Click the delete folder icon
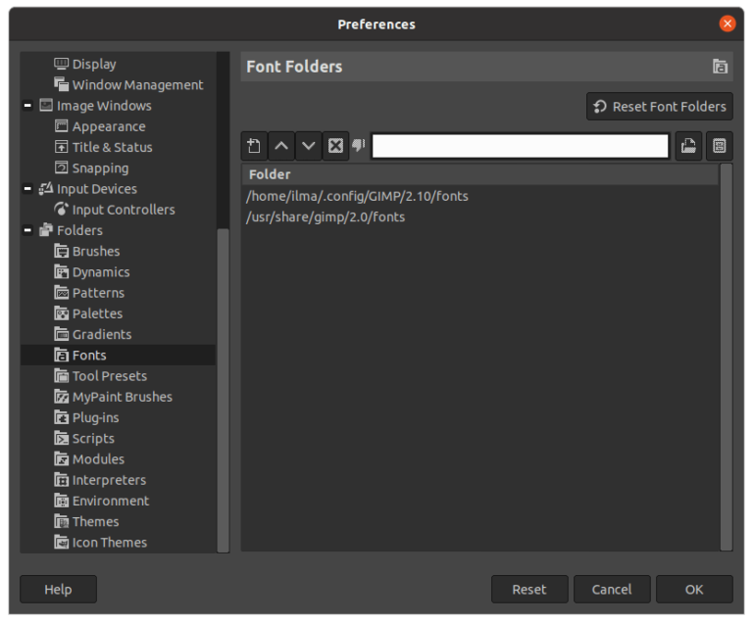Image resolution: width=753 pixels, height=623 pixels. [x=335, y=145]
